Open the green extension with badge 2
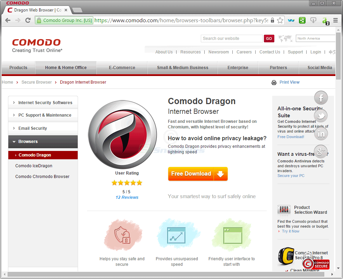Image resolution: width=343 pixels, height=279 pixels. (325, 21)
